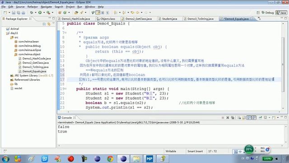The height and width of the screenshot is (163, 289).
Task: Click the Open Perspective icon
Action: 258,13
